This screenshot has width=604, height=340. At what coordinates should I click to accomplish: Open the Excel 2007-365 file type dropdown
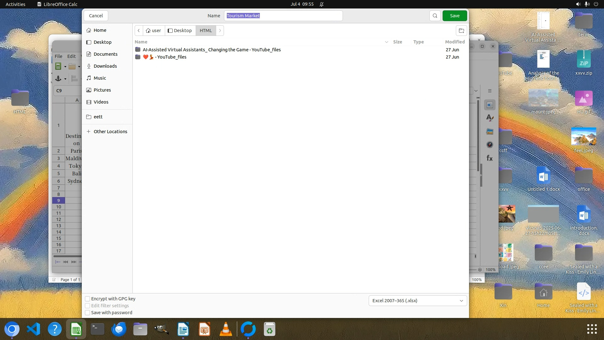(x=417, y=301)
